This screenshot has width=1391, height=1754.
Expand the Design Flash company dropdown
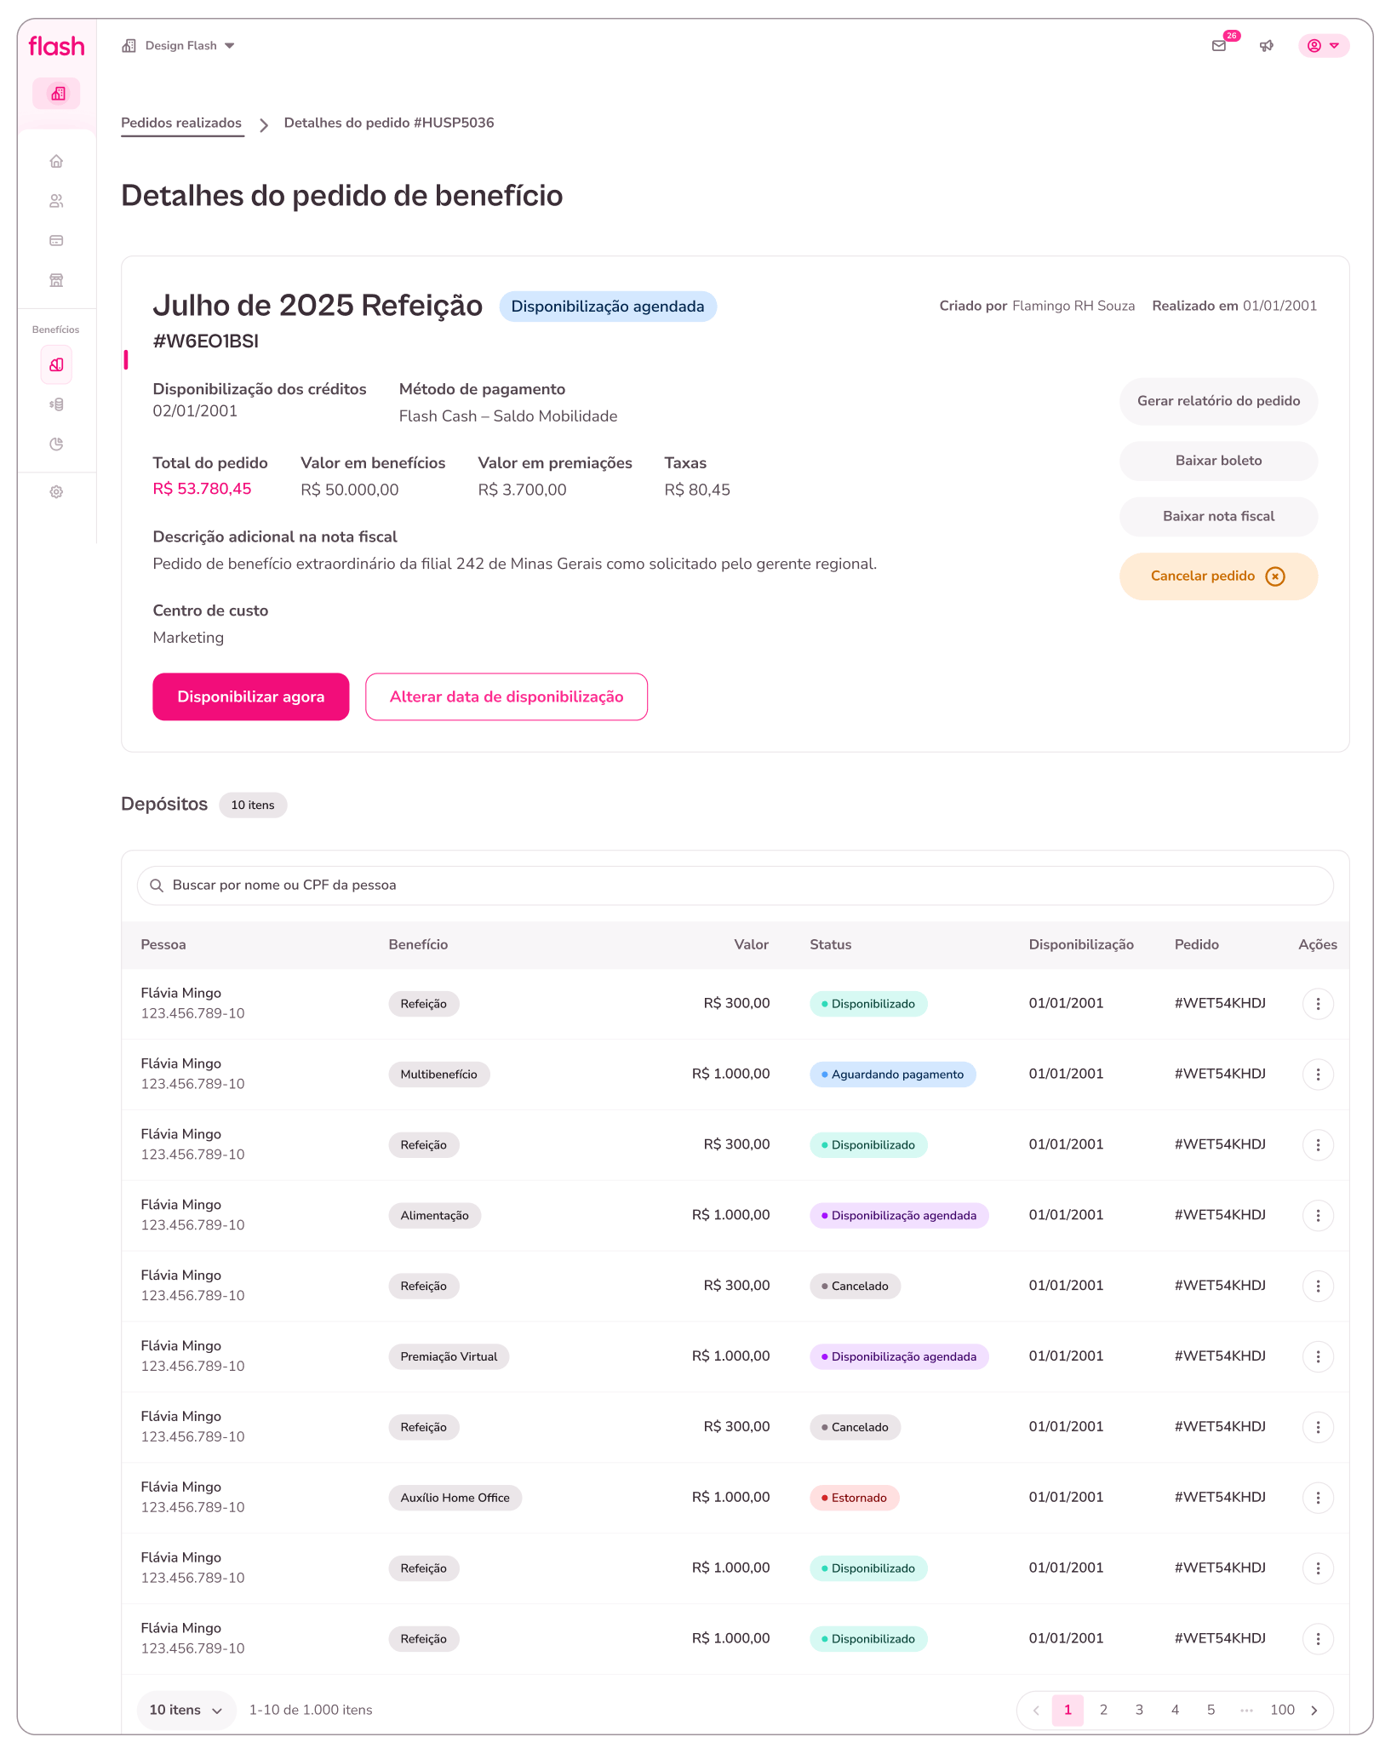point(179,46)
